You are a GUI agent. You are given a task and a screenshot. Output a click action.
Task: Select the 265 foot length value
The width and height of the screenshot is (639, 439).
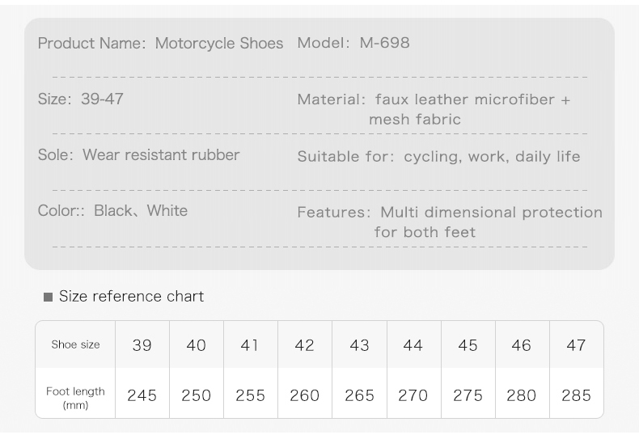(359, 395)
